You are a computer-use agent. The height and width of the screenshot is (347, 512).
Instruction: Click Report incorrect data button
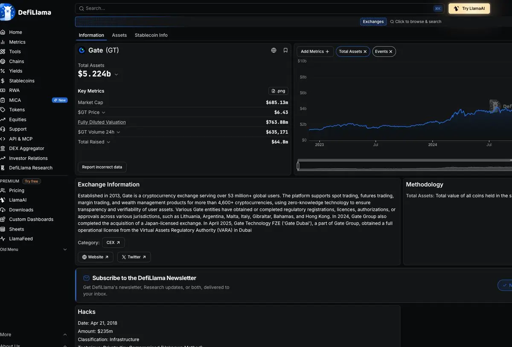pos(102,167)
